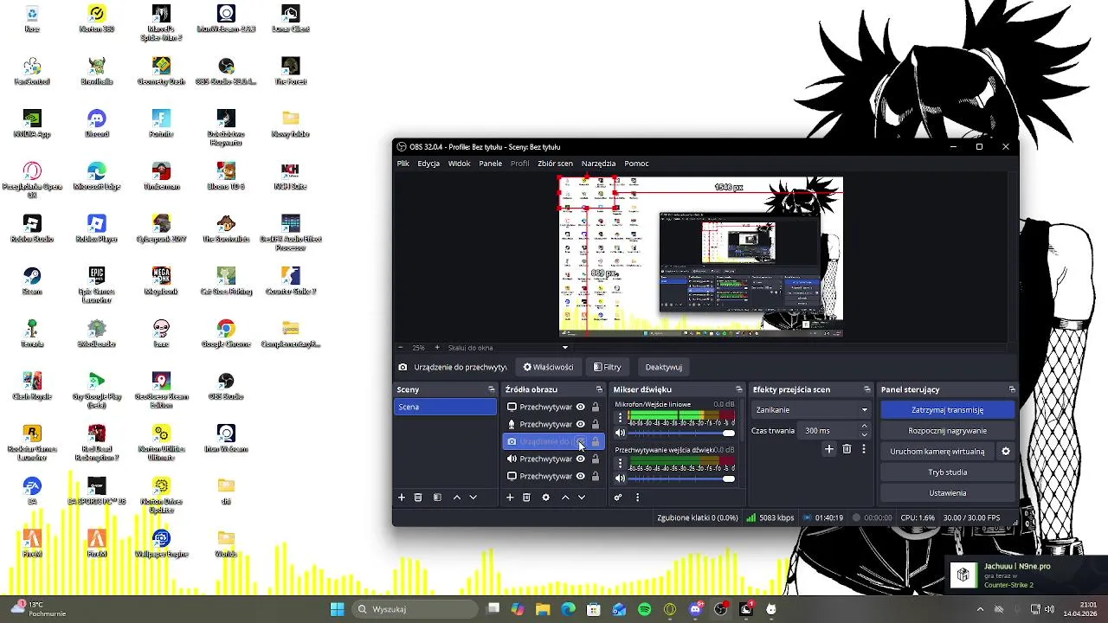Image resolution: width=1108 pixels, height=623 pixels.
Task: Click Uruchom kamerę wirtualną button
Action: 937,452
